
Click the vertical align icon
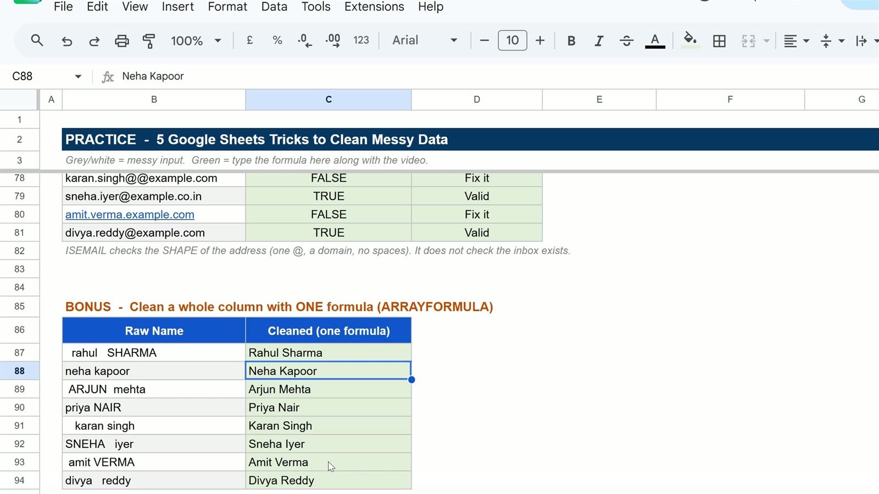click(826, 41)
